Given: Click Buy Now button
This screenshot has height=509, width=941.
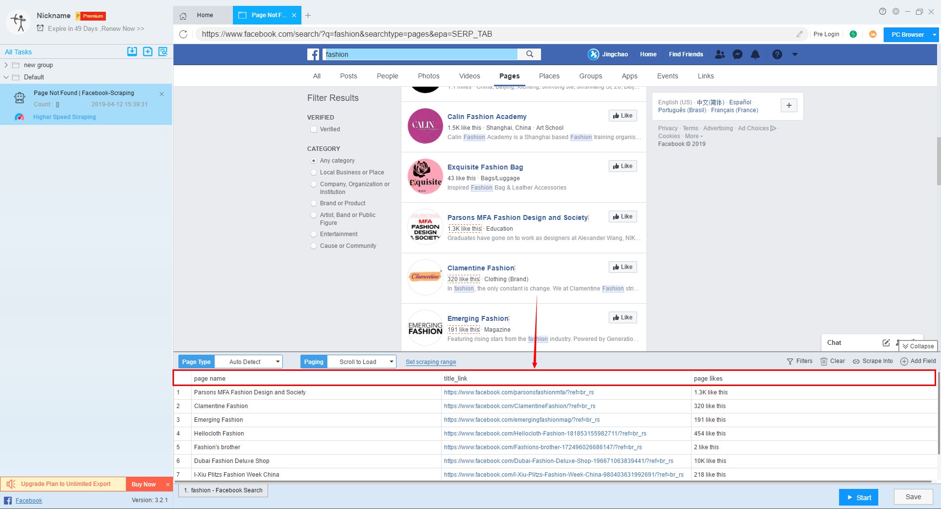Looking at the screenshot, I should click(x=144, y=485).
